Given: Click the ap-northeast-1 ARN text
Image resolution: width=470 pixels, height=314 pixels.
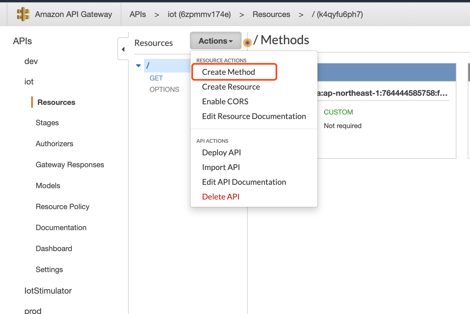Looking at the screenshot, I should 382,93.
